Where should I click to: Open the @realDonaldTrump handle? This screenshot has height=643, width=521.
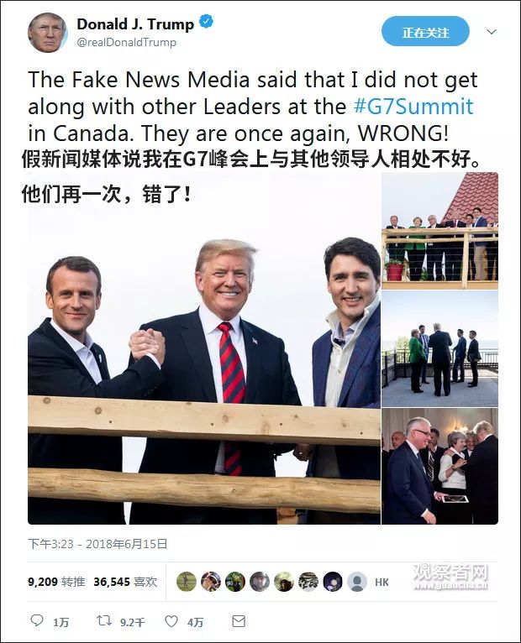point(126,42)
